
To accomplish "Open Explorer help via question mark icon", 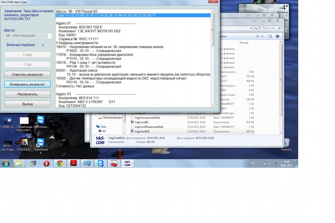I will pyautogui.click(x=277, y=36).
